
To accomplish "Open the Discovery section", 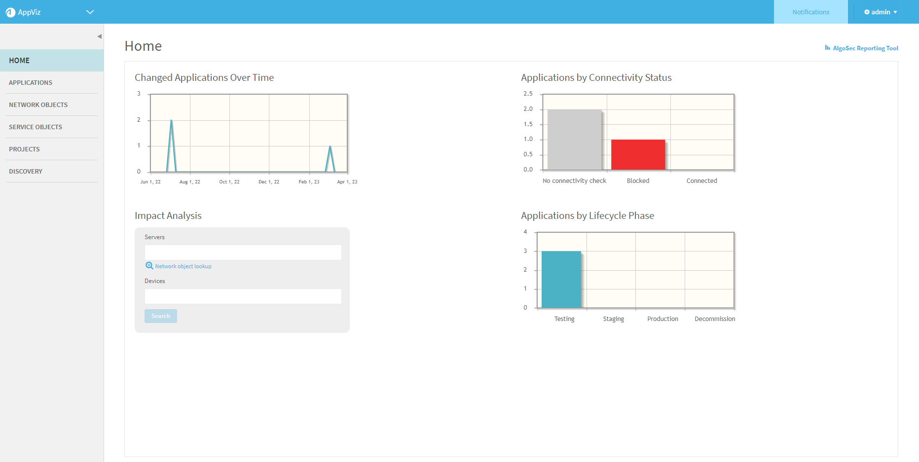I will (26, 171).
